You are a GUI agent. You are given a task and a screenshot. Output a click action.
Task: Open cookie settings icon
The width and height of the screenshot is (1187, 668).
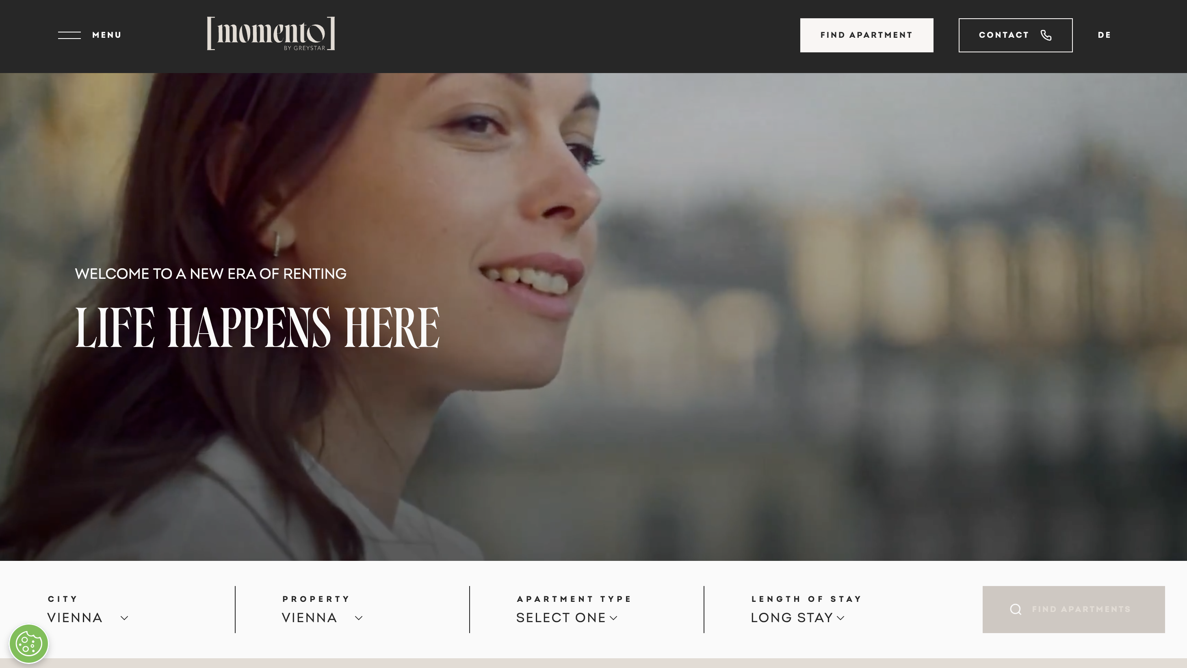coord(28,644)
